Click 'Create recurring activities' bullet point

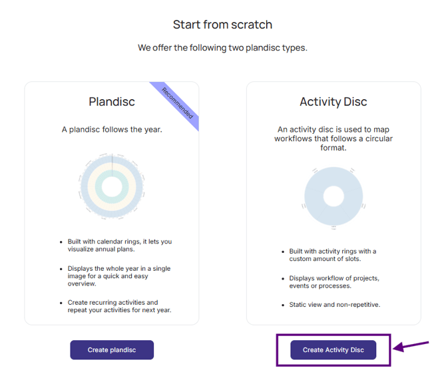click(x=119, y=306)
